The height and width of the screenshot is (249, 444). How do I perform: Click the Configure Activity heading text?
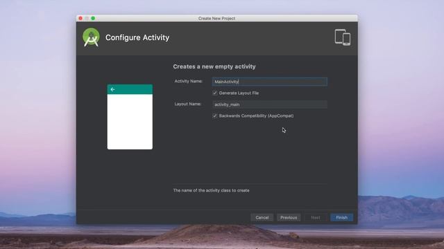[137, 37]
